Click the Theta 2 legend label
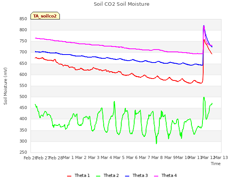The height and width of the screenshot is (183, 244). (111, 175)
